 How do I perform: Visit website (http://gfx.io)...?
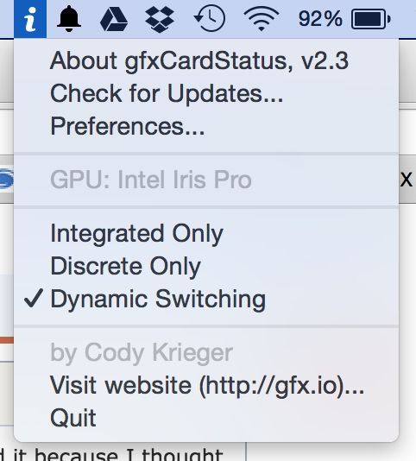click(x=206, y=385)
